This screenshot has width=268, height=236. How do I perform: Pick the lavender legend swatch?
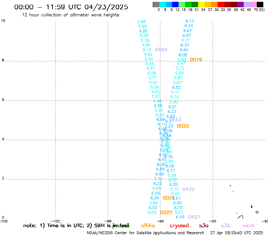[x=247, y=4]
